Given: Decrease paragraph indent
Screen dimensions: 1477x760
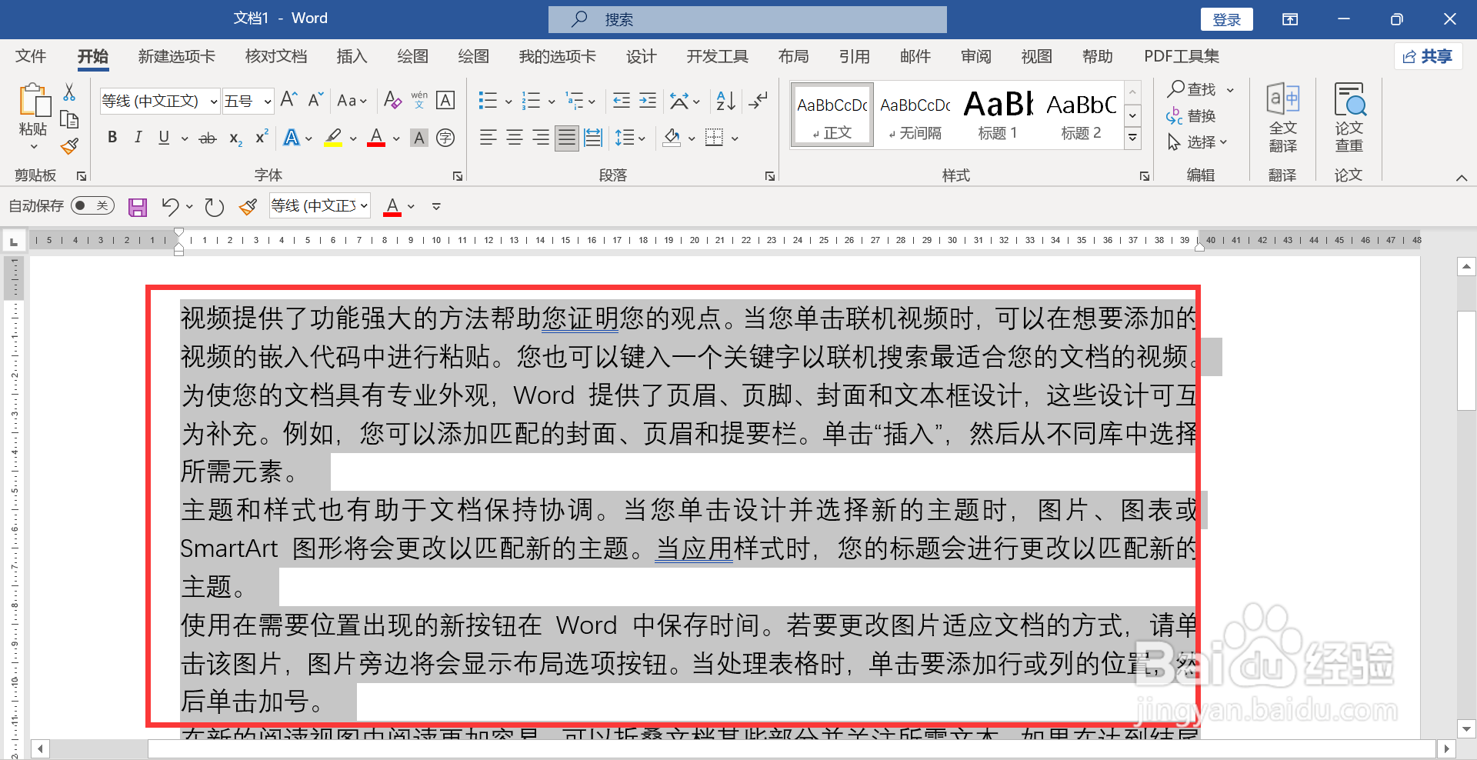Looking at the screenshot, I should (622, 101).
